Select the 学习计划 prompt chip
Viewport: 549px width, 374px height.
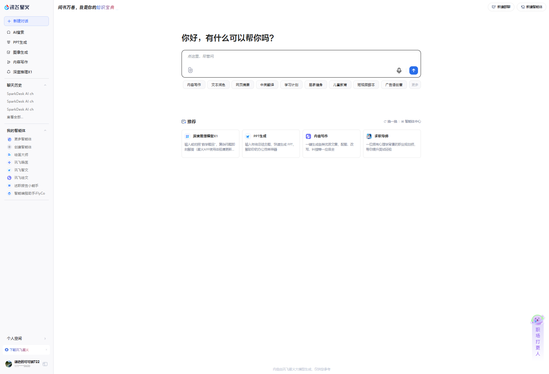pyautogui.click(x=291, y=85)
